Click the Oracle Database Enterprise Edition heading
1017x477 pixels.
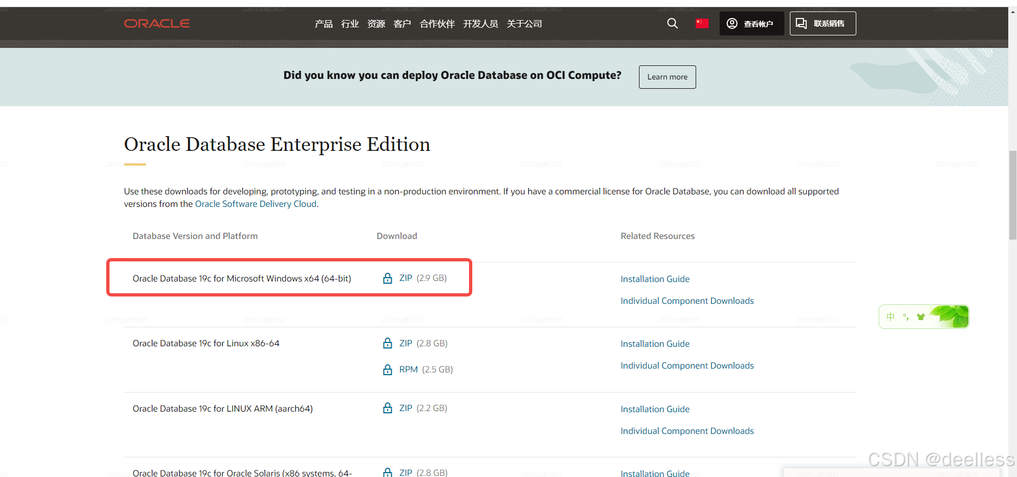[277, 144]
